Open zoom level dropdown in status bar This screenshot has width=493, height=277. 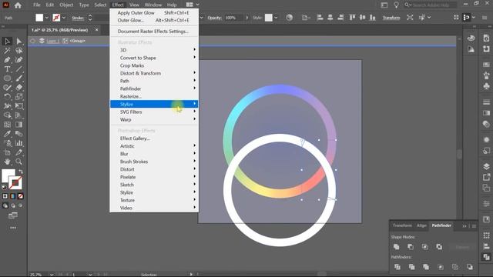(x=52, y=274)
